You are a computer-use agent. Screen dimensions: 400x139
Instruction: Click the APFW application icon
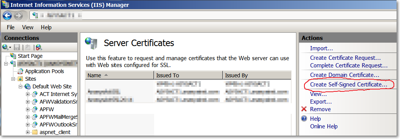point(35,110)
